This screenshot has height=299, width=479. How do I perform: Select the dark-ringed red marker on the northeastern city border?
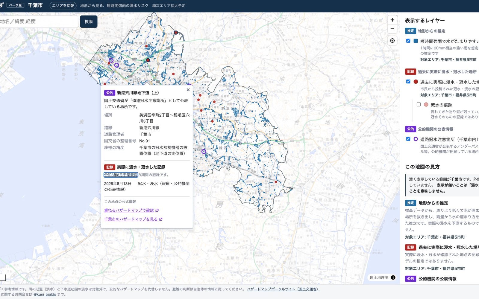click(x=176, y=33)
